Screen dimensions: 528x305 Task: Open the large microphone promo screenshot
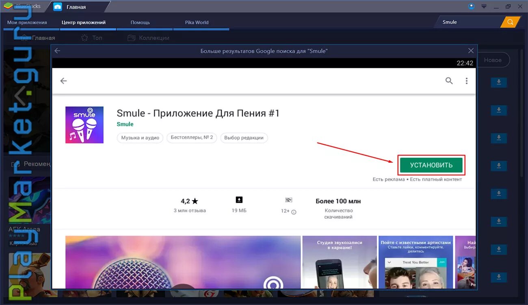(x=183, y=262)
